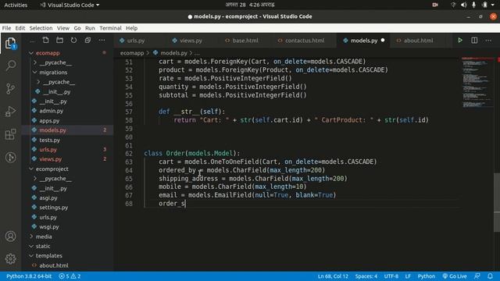Open views.py in the explorer tree
Viewport: 500px width, 281px height.
50,159
